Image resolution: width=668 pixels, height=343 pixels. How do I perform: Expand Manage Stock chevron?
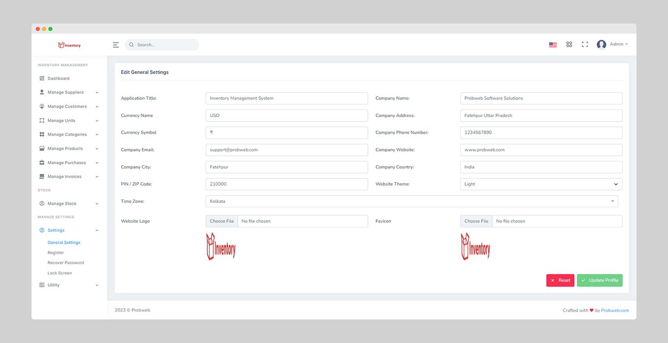[x=97, y=204]
